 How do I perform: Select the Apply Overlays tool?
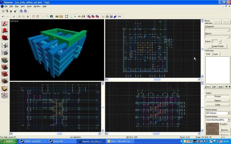click(5, 81)
